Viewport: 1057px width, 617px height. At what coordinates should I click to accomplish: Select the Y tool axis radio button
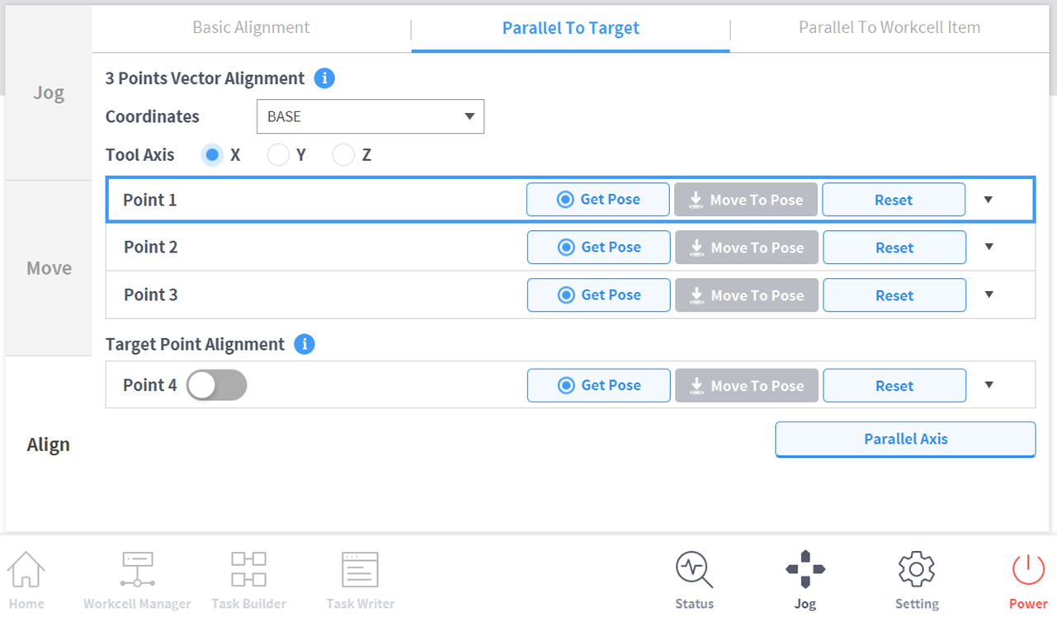coord(278,155)
